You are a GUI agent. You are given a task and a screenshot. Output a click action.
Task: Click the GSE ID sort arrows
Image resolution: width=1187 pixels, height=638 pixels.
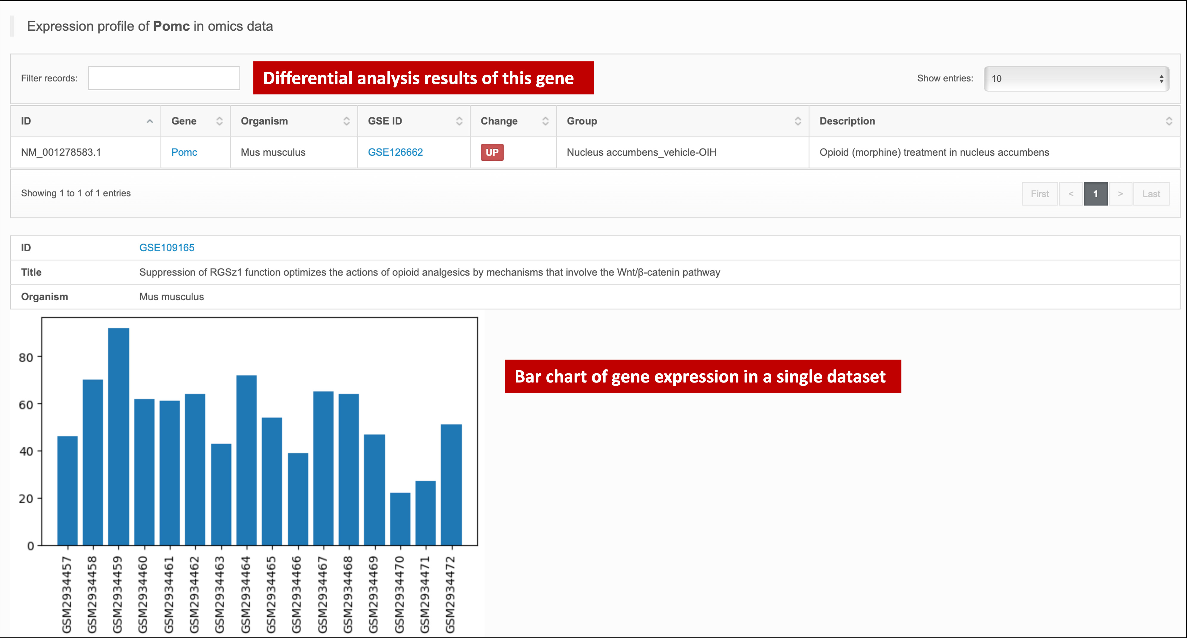pyautogui.click(x=459, y=121)
